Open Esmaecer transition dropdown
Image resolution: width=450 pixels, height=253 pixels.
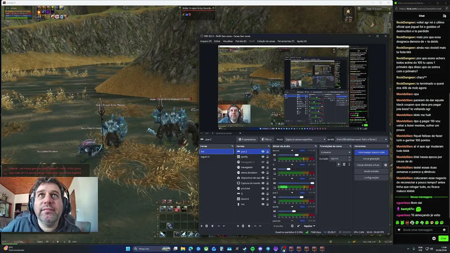(335, 153)
